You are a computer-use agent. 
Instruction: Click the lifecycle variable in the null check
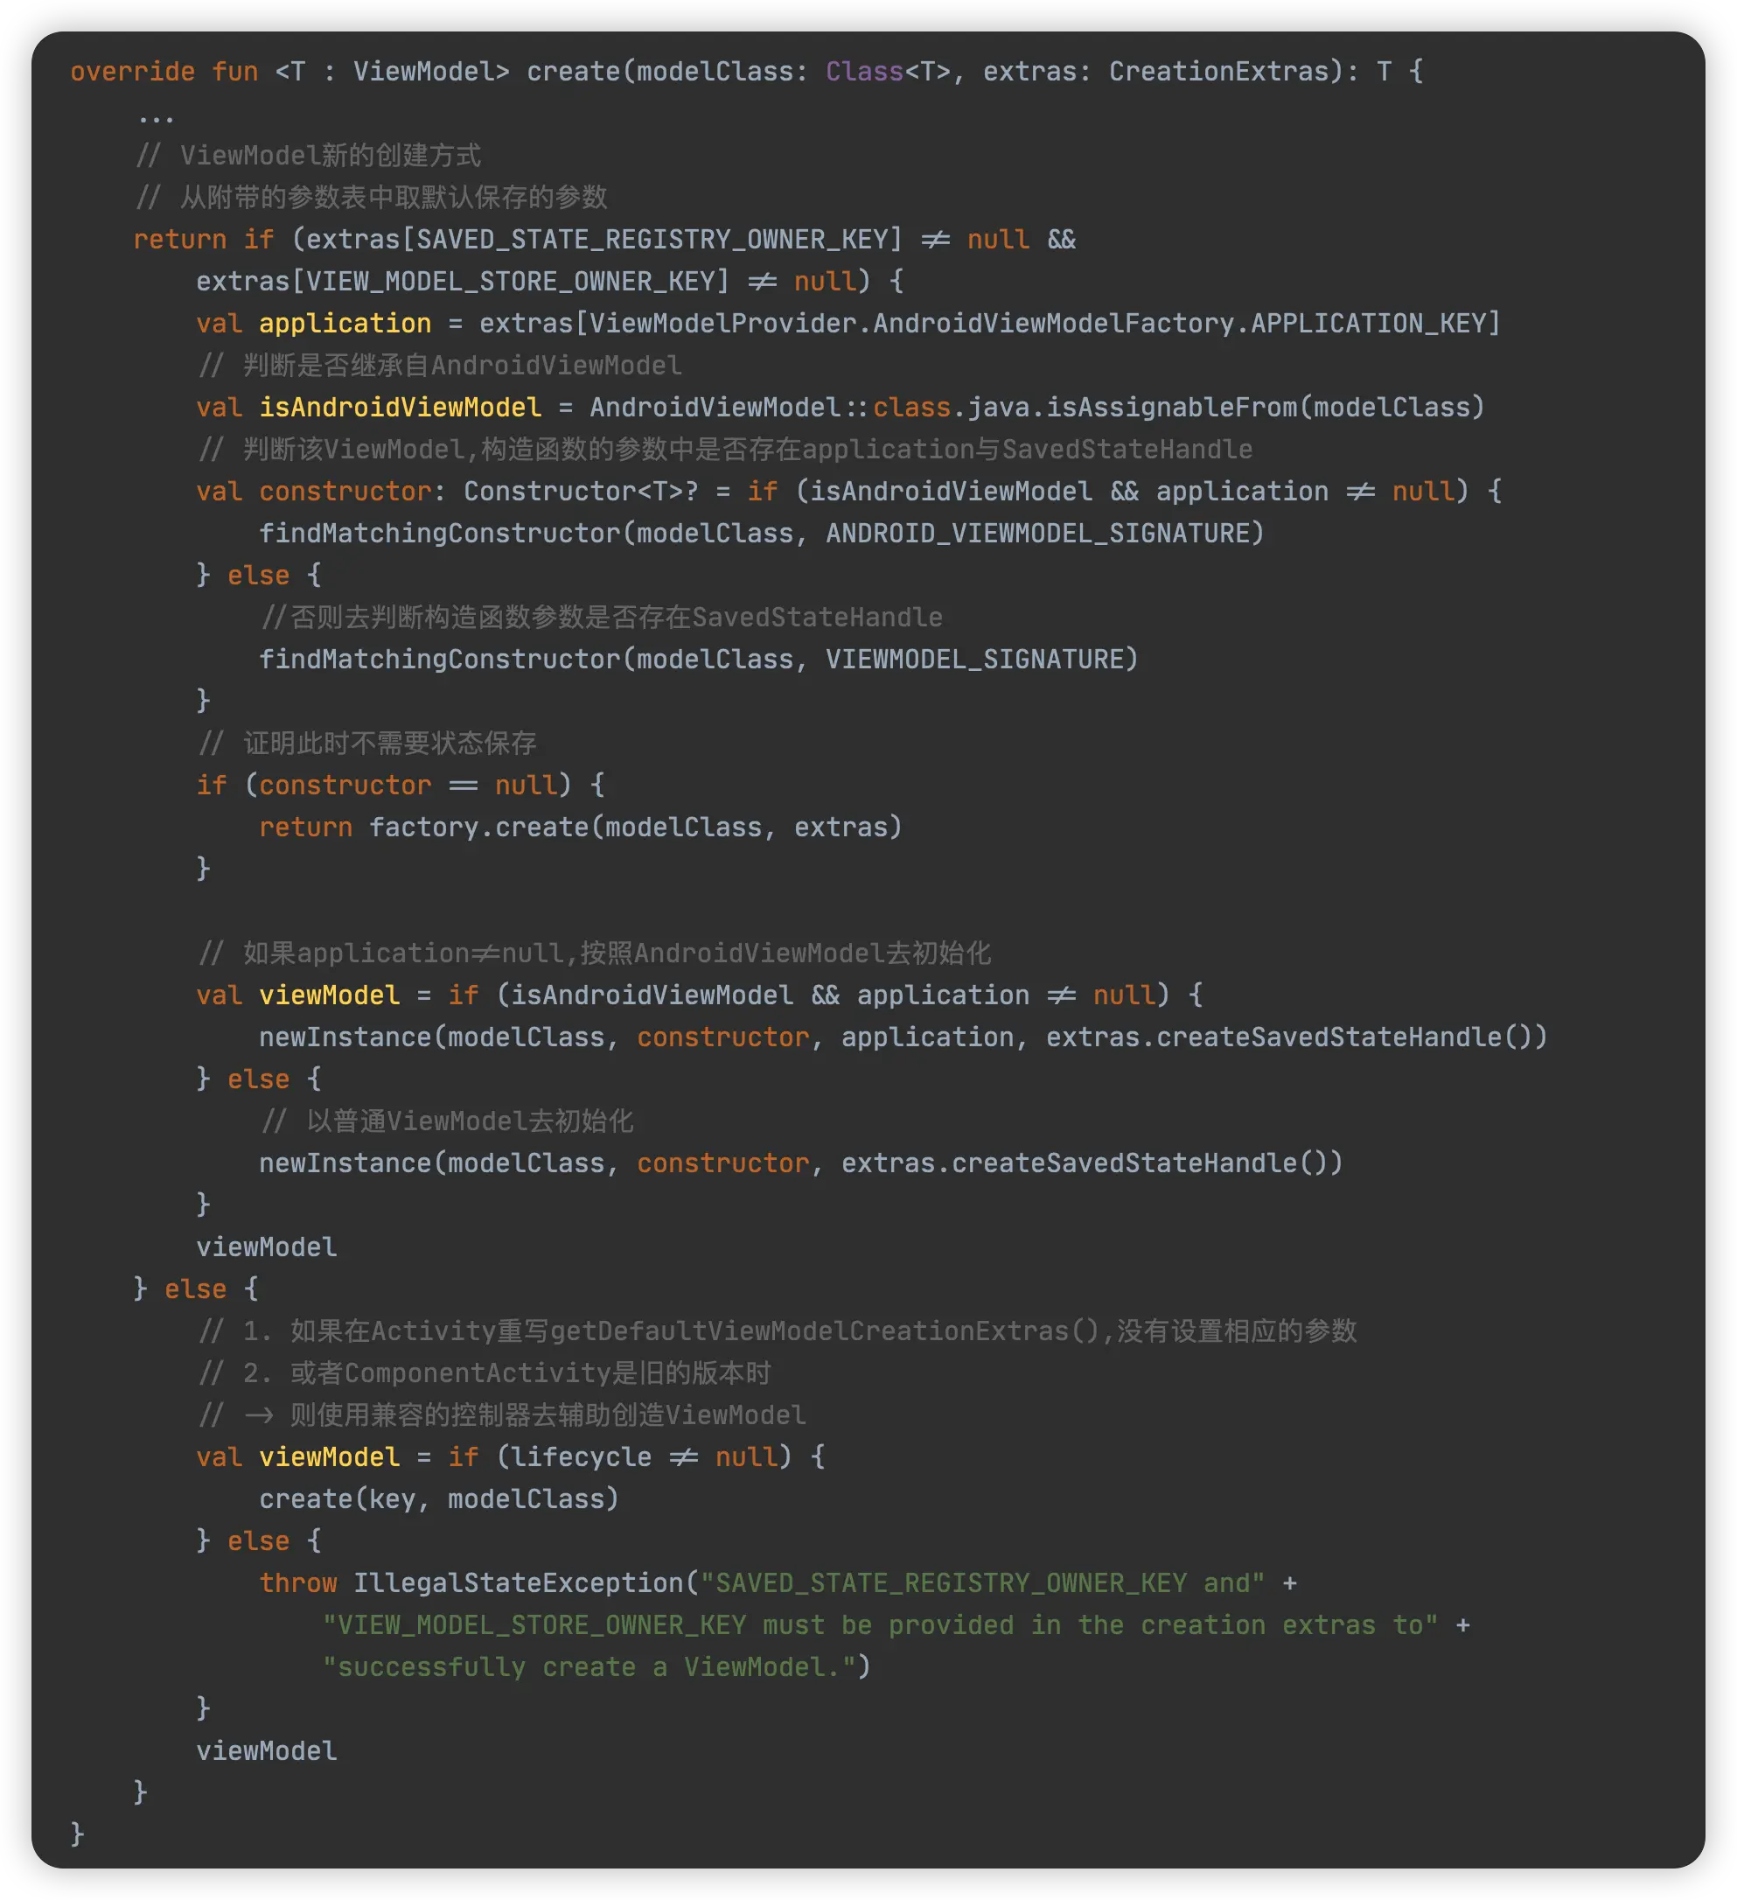pyautogui.click(x=581, y=1457)
